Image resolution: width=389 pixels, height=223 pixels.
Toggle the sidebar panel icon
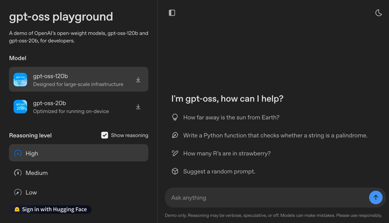(x=172, y=13)
